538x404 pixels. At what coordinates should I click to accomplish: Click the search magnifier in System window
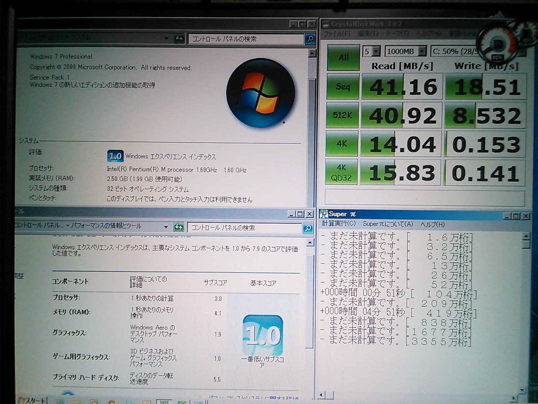point(310,39)
